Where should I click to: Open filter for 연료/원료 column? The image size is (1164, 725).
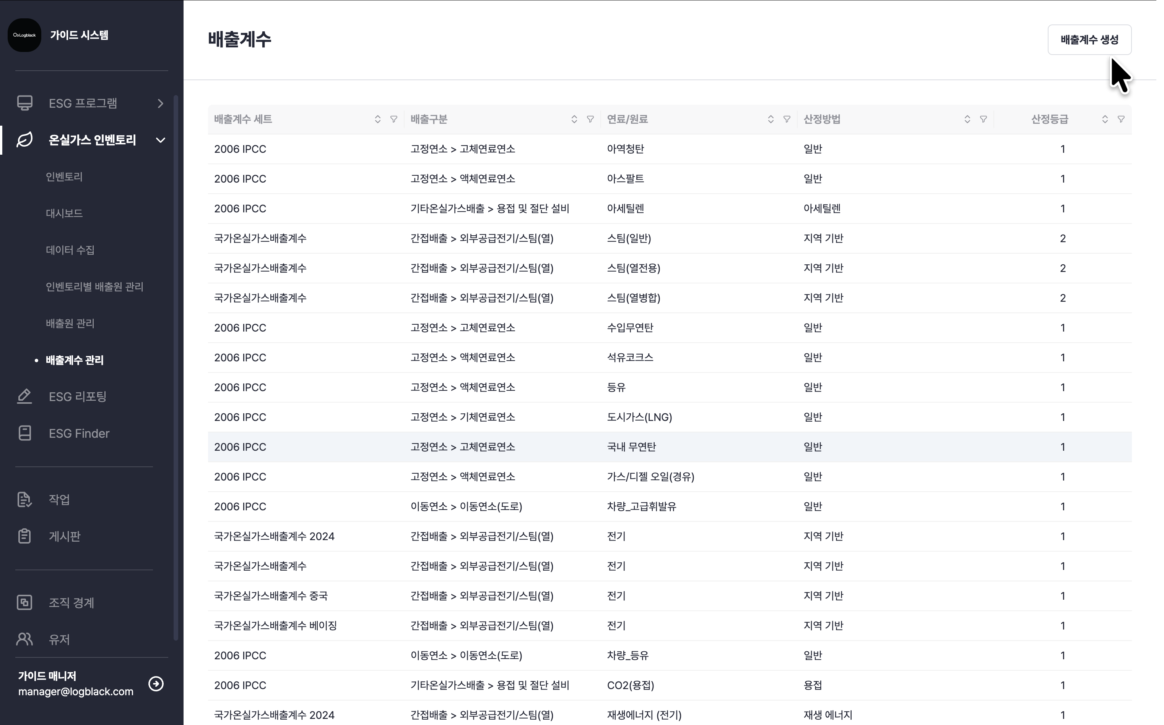pyautogui.click(x=787, y=120)
